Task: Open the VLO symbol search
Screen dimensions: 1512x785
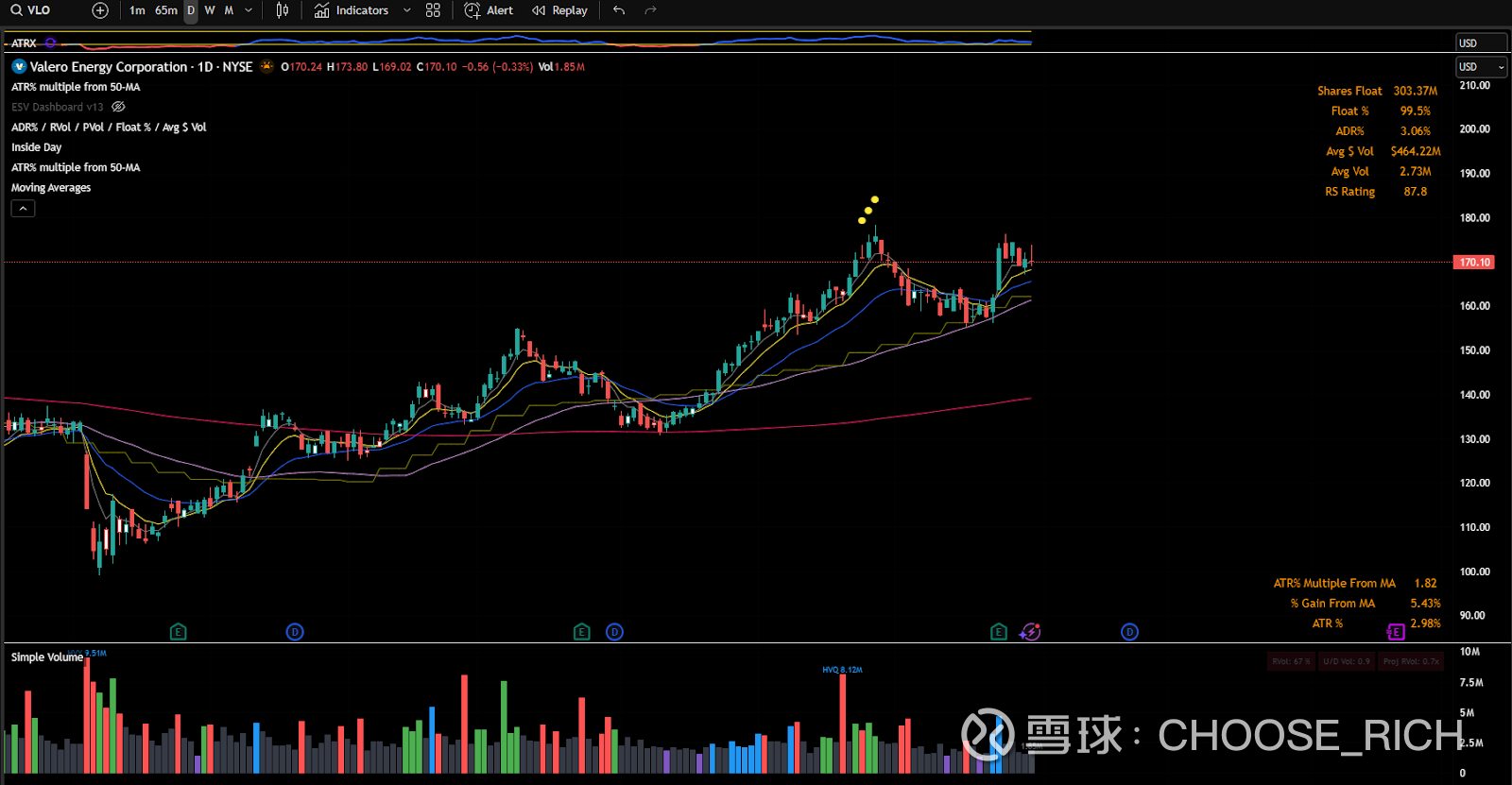Action: point(30,10)
